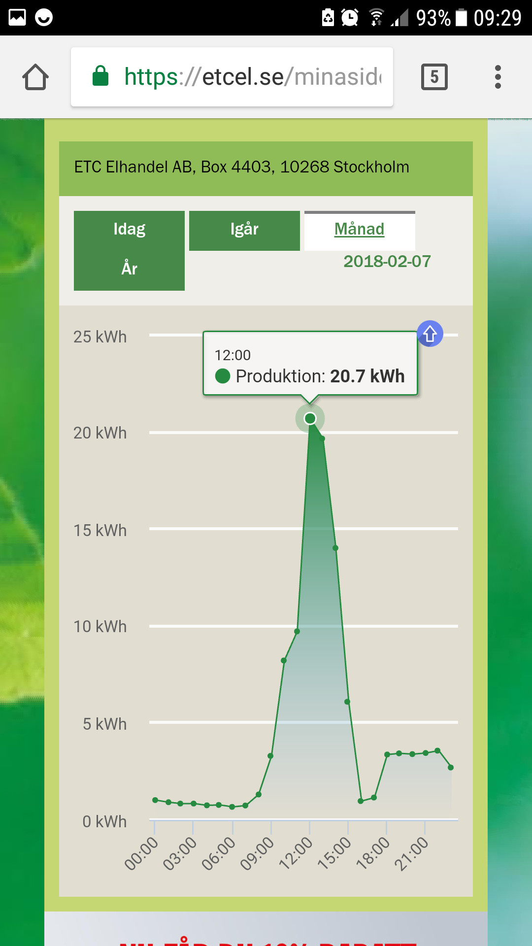Screen dimensions: 532x946
Task: Tap the alarm clock status bar icon
Action: click(x=350, y=18)
